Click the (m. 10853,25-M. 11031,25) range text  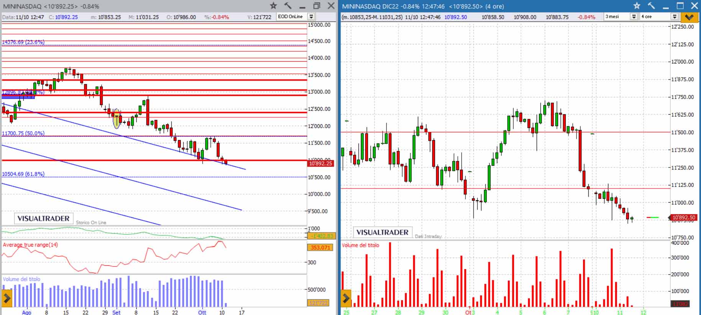coord(372,17)
